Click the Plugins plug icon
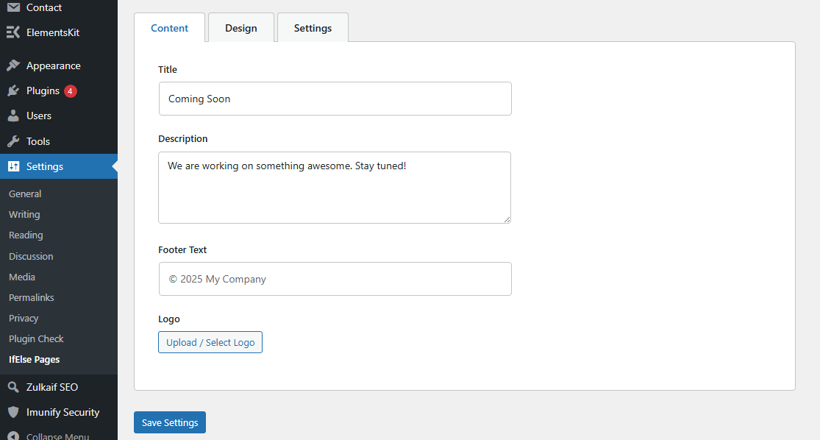Image resolution: width=820 pixels, height=440 pixels. pyautogui.click(x=13, y=91)
